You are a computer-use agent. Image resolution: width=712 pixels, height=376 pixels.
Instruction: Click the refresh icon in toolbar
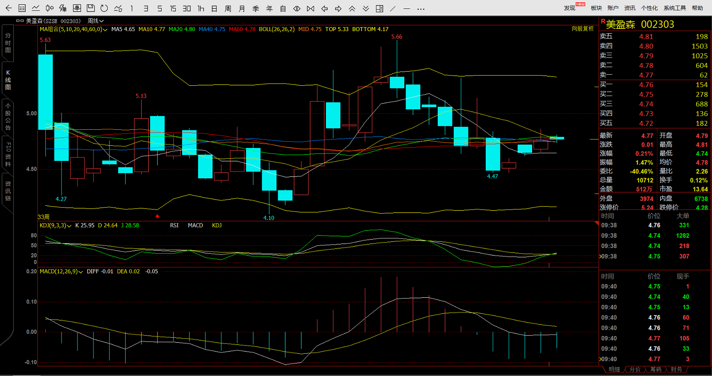(104, 8)
